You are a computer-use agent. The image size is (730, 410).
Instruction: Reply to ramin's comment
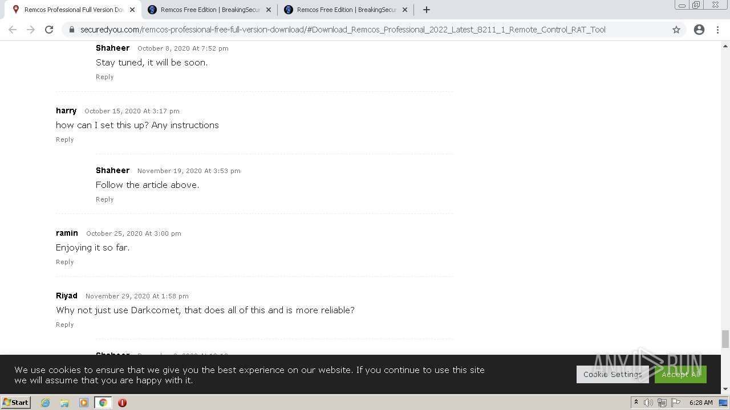[64, 262]
